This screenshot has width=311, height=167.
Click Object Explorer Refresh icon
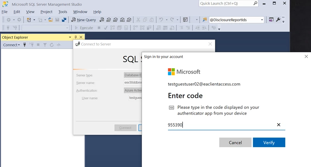tap(52, 45)
